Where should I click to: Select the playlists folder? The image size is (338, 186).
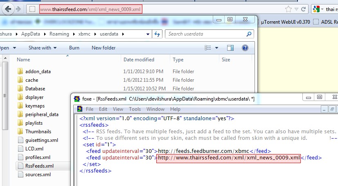point(34,123)
